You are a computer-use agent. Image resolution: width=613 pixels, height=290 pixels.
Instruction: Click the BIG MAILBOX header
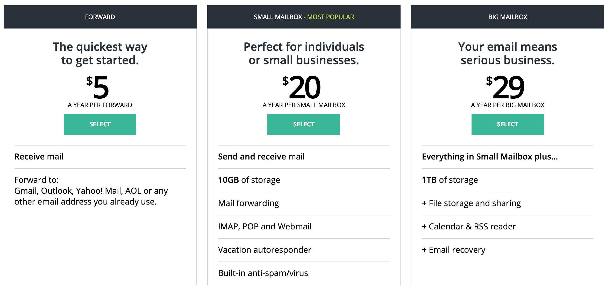508,17
